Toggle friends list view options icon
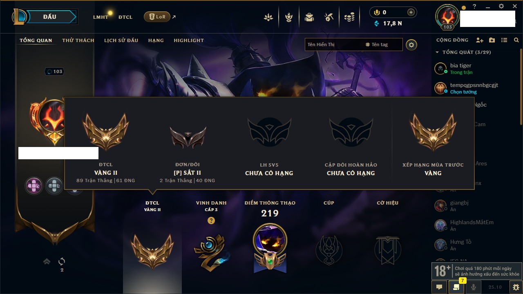 click(504, 40)
